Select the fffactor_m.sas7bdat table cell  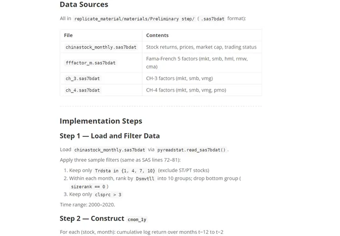pyautogui.click(x=90, y=63)
